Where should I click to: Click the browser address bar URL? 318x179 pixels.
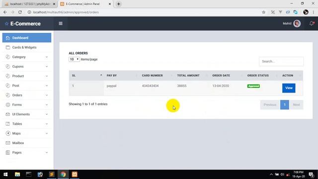coord(66,12)
